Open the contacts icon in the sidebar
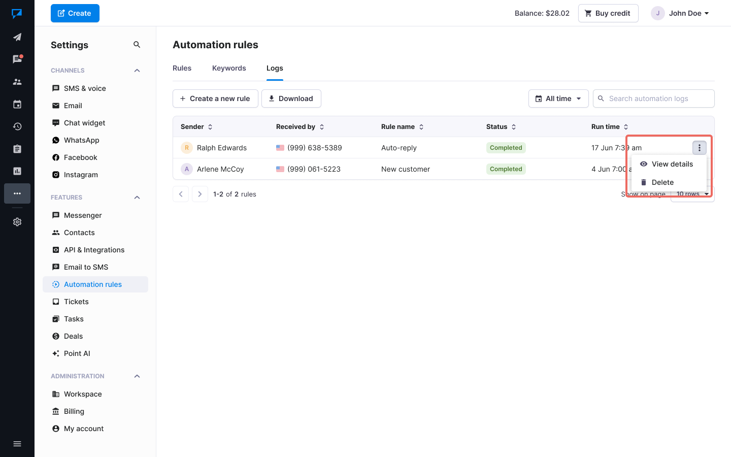Viewport: 731px width, 457px height. click(17, 81)
